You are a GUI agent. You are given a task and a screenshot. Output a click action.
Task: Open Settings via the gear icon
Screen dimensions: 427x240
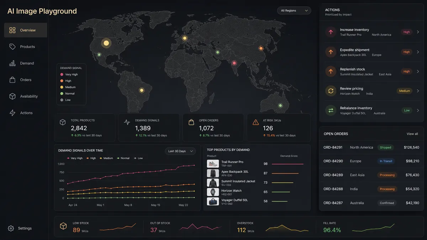coord(11,228)
